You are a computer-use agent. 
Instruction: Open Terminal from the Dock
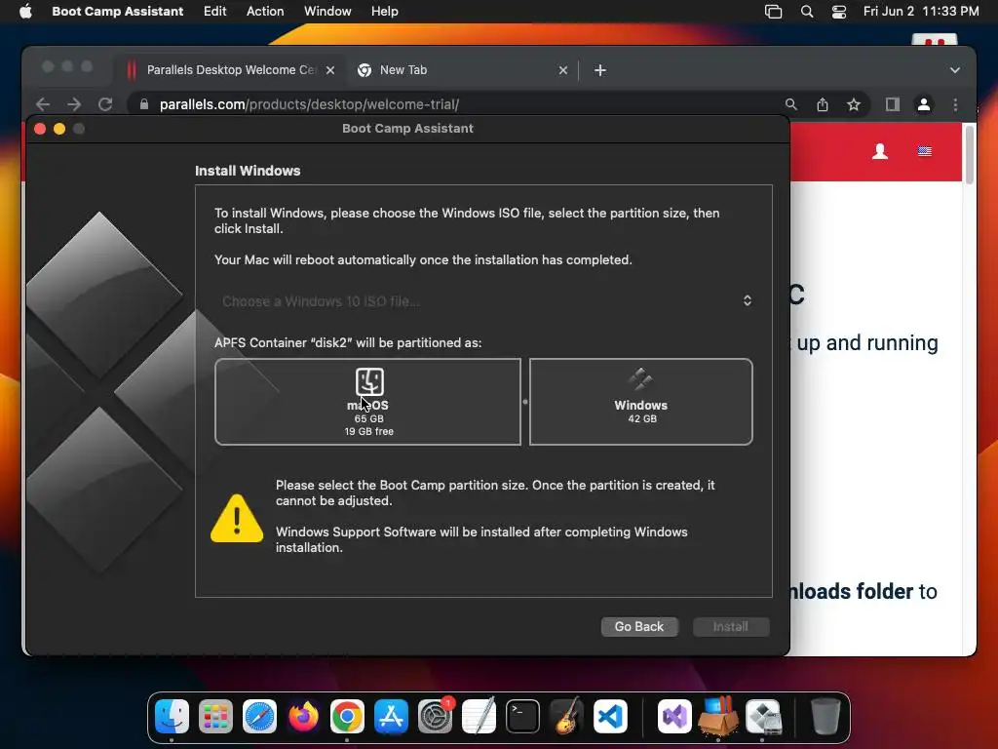pyautogui.click(x=522, y=717)
